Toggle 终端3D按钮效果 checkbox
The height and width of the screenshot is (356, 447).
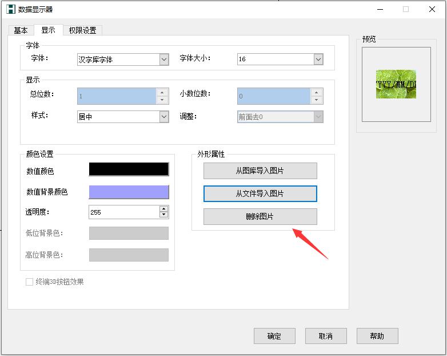[30, 282]
